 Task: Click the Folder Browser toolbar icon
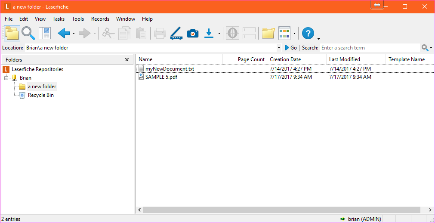12,33
